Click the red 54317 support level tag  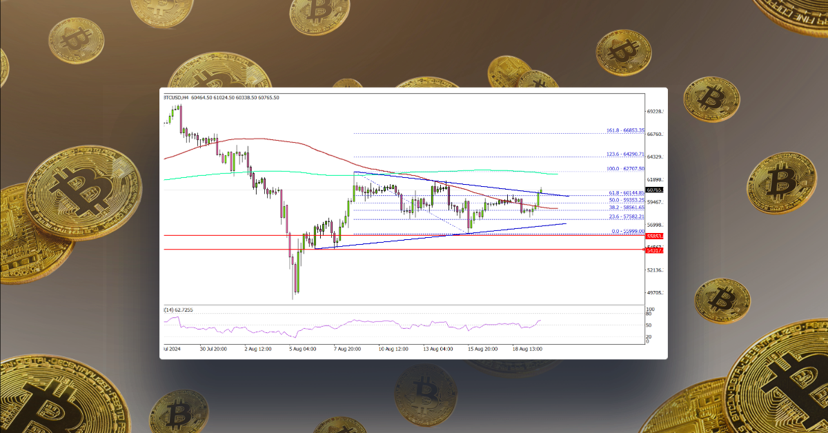(653, 250)
